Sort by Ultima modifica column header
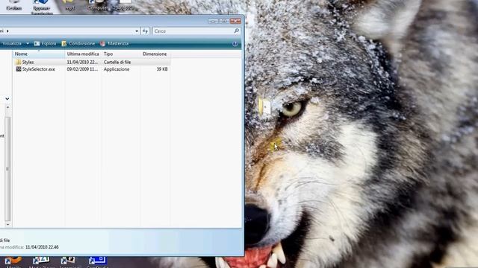 click(83, 54)
